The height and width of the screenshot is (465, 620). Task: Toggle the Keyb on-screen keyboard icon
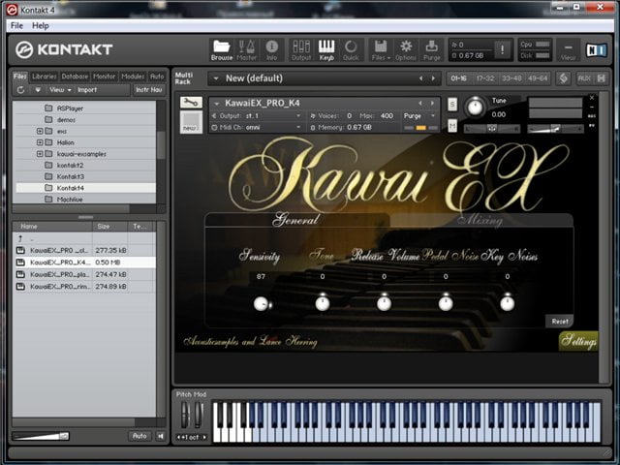(326, 49)
